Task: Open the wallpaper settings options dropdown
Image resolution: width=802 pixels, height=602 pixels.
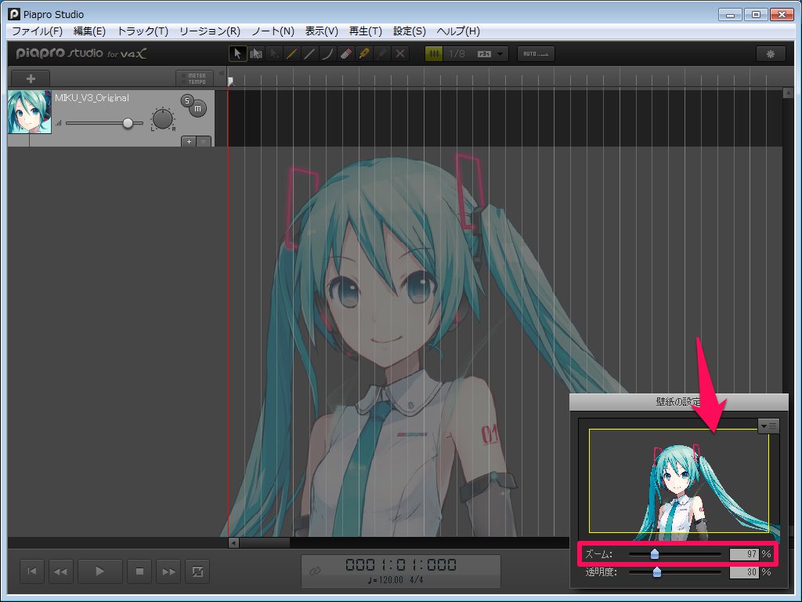Action: [x=768, y=426]
